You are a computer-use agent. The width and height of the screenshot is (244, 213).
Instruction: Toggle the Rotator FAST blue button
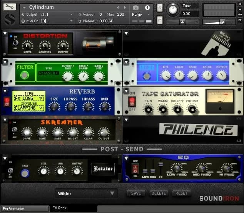tap(25, 173)
